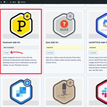Install the Postmark Add-On
Image resolution: width=107 pixels, height=107 pixels.
click(x=6, y=53)
